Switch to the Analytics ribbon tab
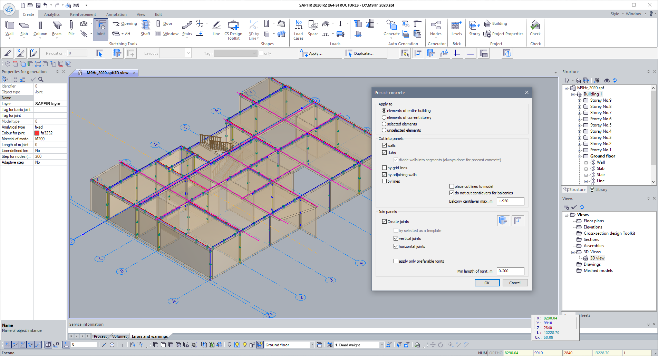Screen dimensions: 658x356 (52, 14)
